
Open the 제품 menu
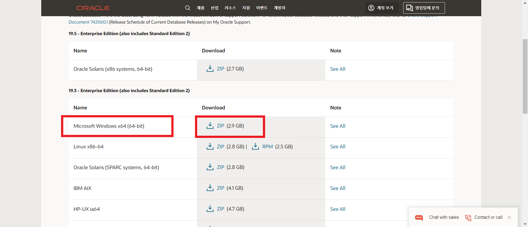click(200, 8)
